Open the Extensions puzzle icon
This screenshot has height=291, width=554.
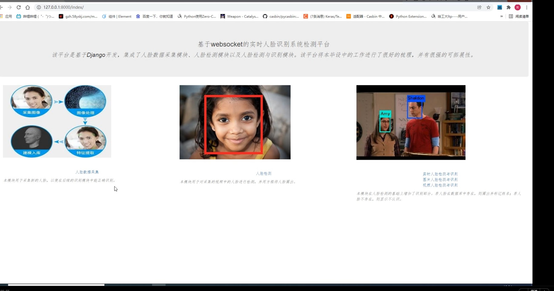(x=509, y=7)
